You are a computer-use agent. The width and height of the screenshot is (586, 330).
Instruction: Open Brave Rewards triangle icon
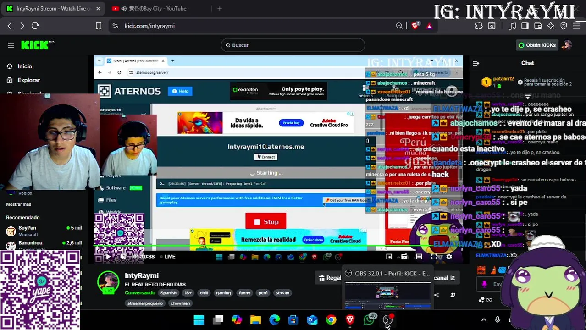[429, 26]
